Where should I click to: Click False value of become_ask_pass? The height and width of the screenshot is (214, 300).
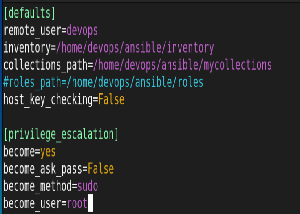coord(101,169)
